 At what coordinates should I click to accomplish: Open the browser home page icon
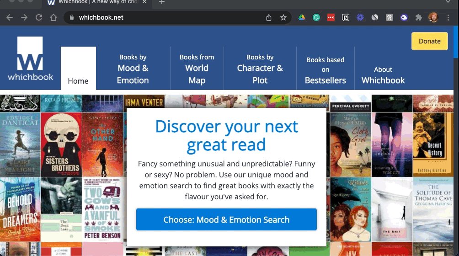coord(53,17)
